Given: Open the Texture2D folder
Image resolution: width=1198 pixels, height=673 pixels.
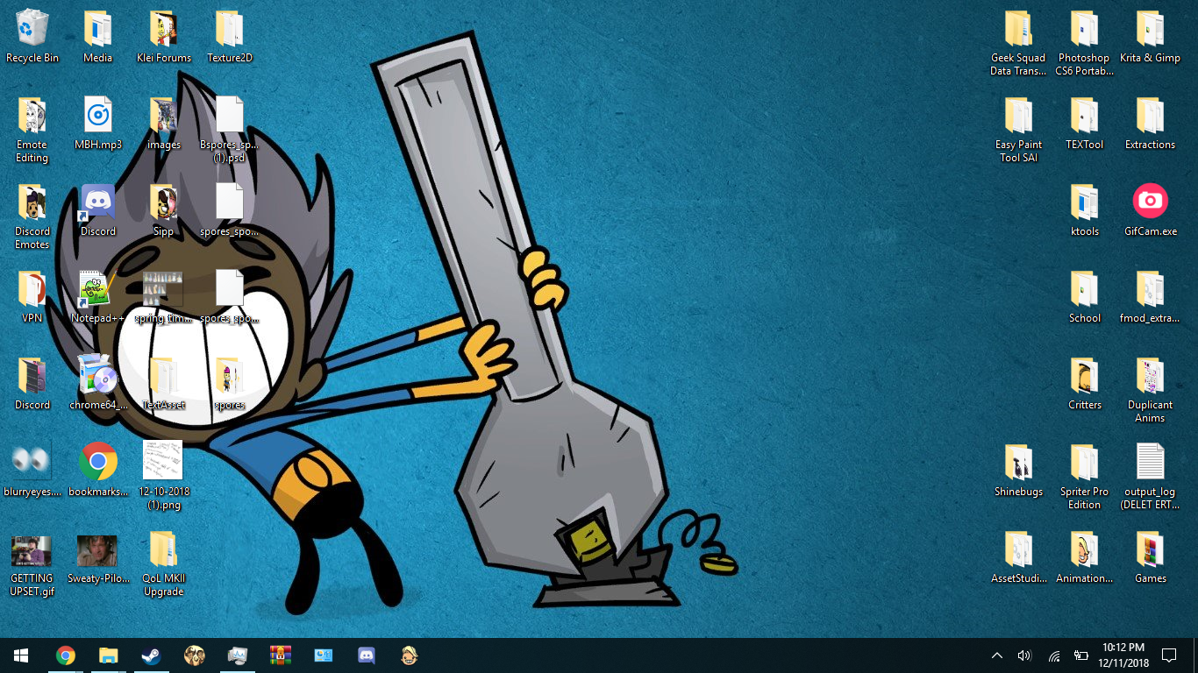Looking at the screenshot, I should [230, 37].
